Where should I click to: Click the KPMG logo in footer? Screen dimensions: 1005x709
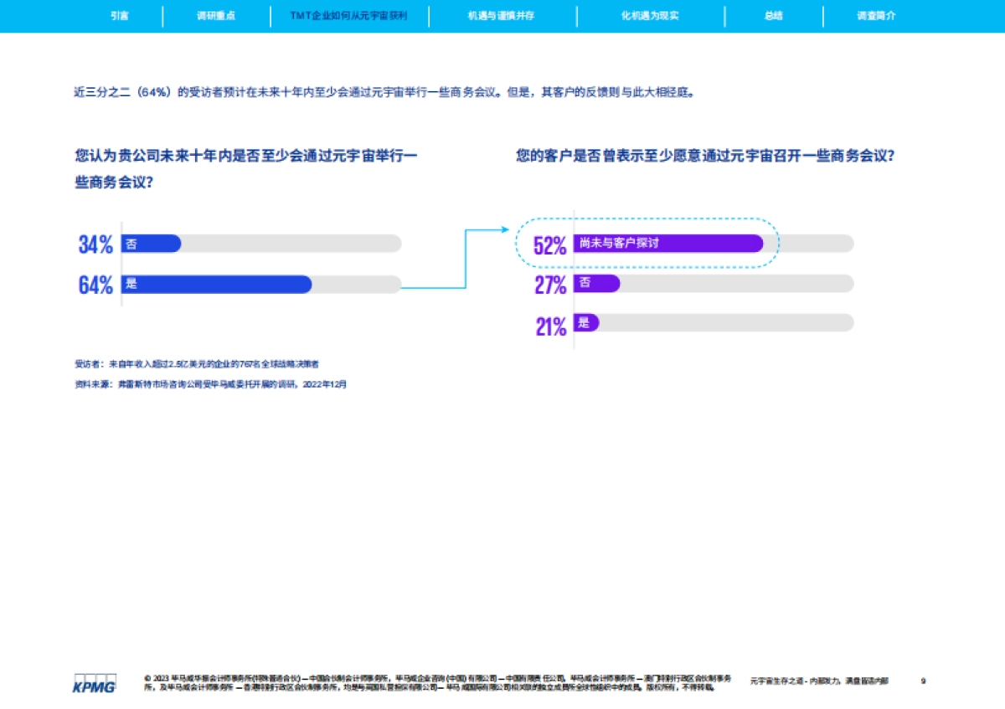(x=94, y=684)
